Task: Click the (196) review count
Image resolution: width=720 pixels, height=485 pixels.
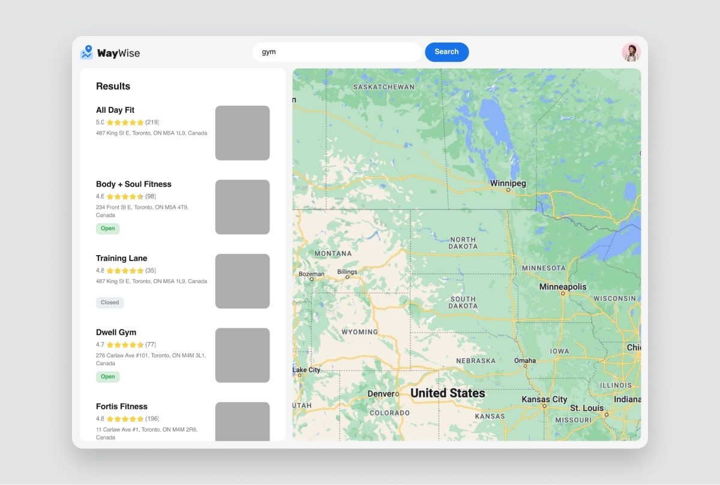Action: [152, 419]
